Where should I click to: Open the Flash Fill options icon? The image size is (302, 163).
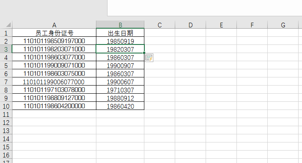pos(149,58)
